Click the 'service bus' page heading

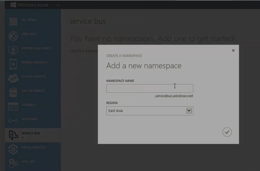coord(88,21)
